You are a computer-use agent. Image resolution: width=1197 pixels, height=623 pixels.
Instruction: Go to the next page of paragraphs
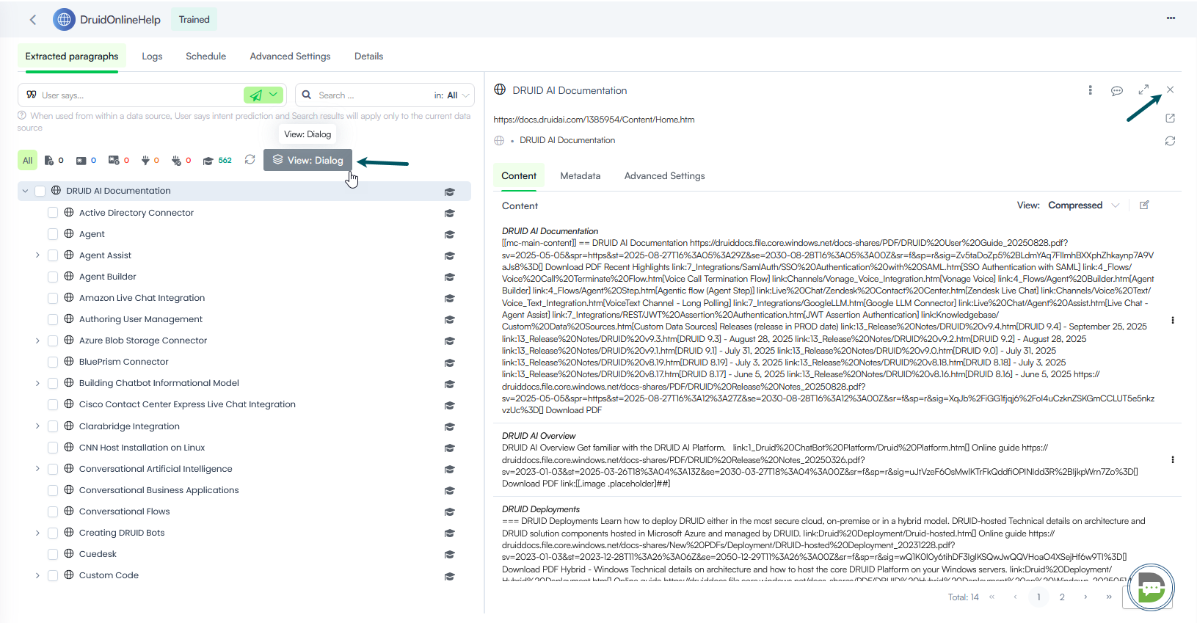1085,597
